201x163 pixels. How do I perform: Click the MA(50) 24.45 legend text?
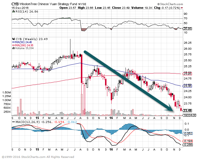coord(24,42)
